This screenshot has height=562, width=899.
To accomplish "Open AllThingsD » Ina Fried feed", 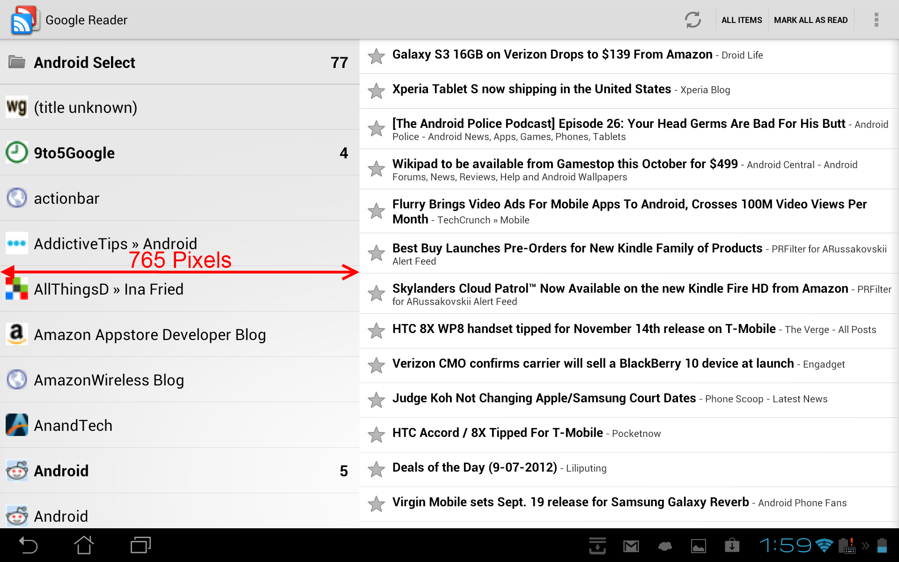I will tap(180, 289).
